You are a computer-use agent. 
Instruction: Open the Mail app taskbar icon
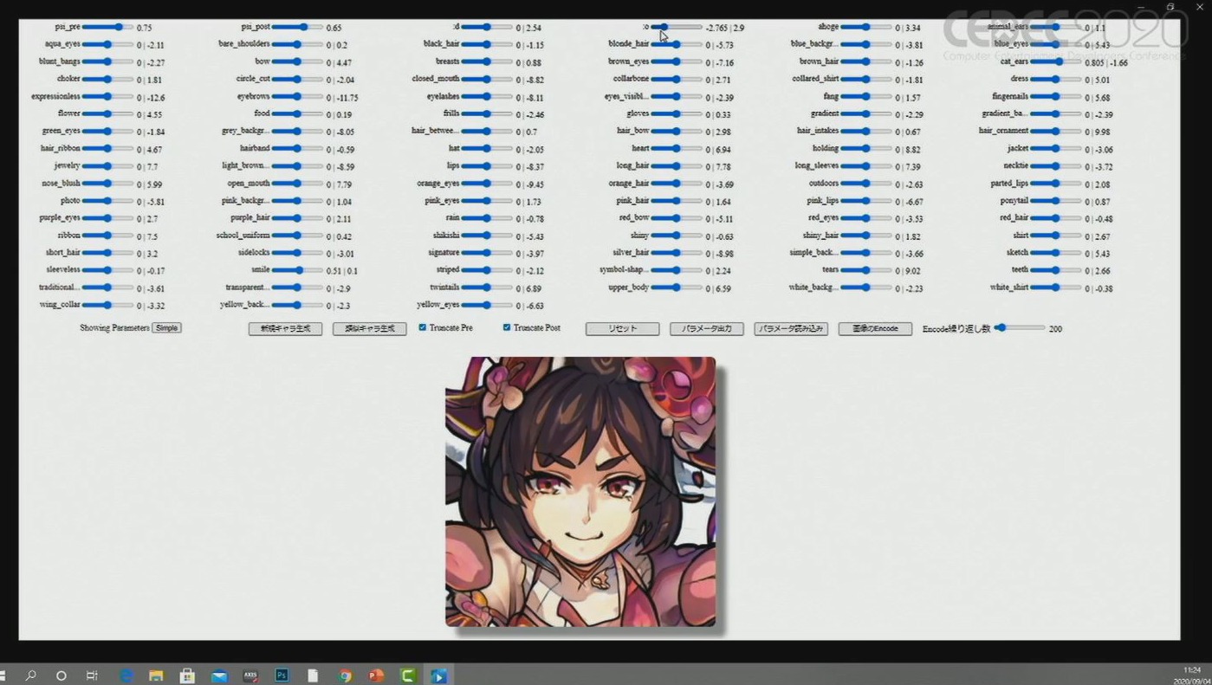point(219,675)
